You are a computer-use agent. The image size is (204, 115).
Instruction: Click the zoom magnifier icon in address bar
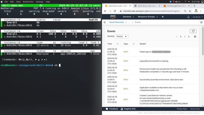[x=185, y=11]
